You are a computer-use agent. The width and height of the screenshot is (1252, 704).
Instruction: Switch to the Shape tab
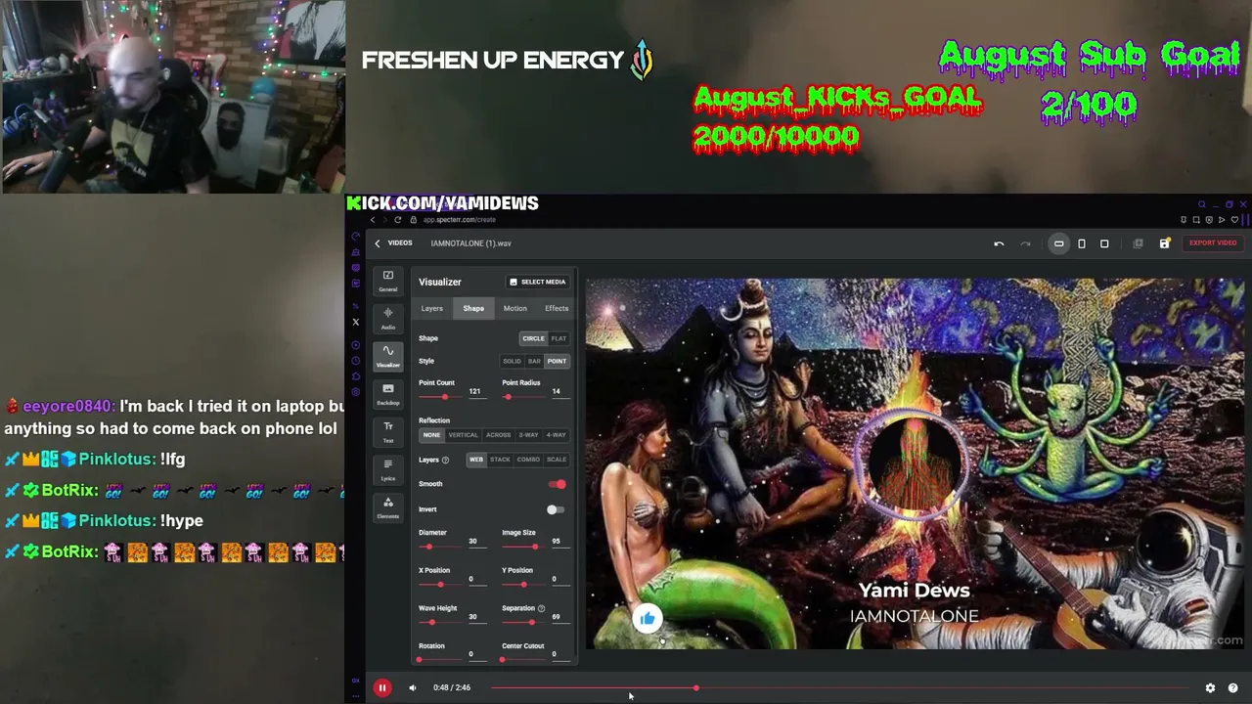click(473, 309)
